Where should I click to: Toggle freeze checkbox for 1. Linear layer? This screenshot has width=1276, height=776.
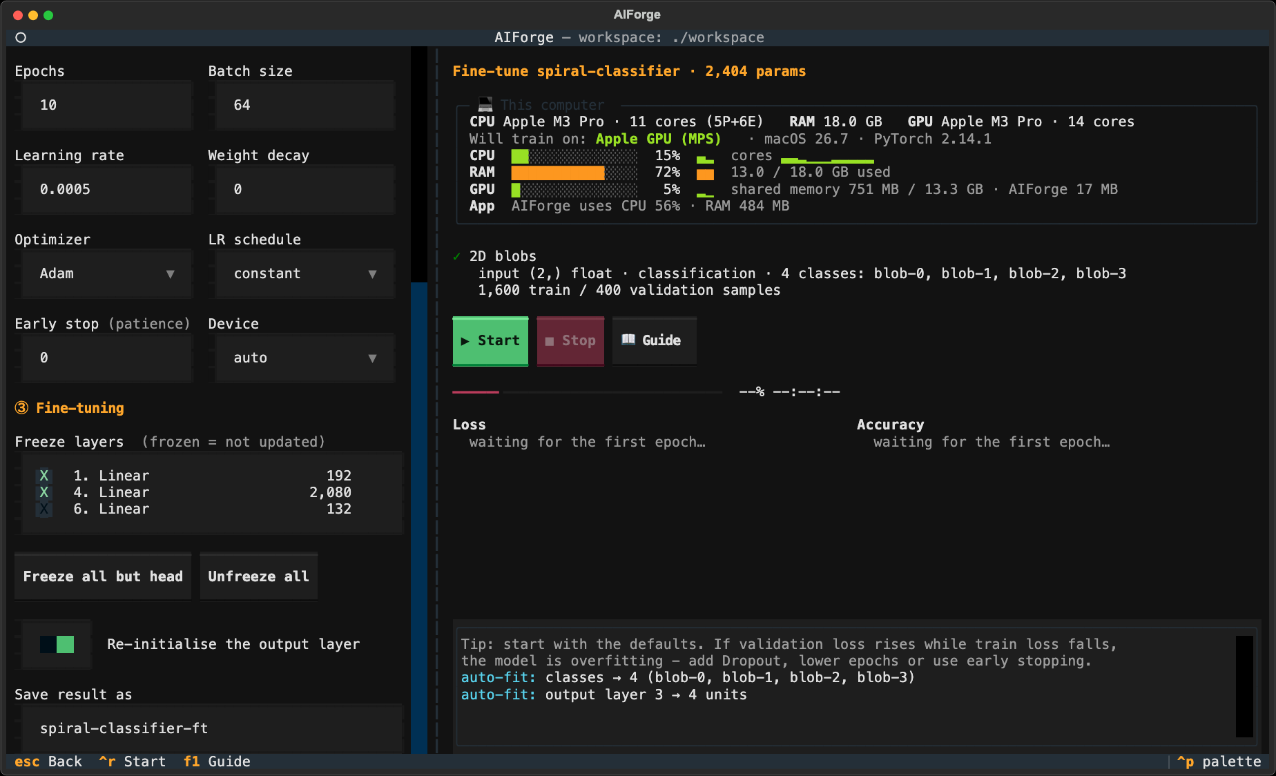click(x=44, y=476)
